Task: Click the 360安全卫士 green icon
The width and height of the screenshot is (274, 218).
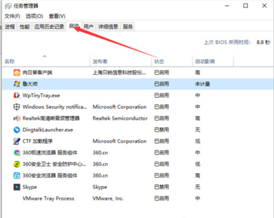Action: 17,164
